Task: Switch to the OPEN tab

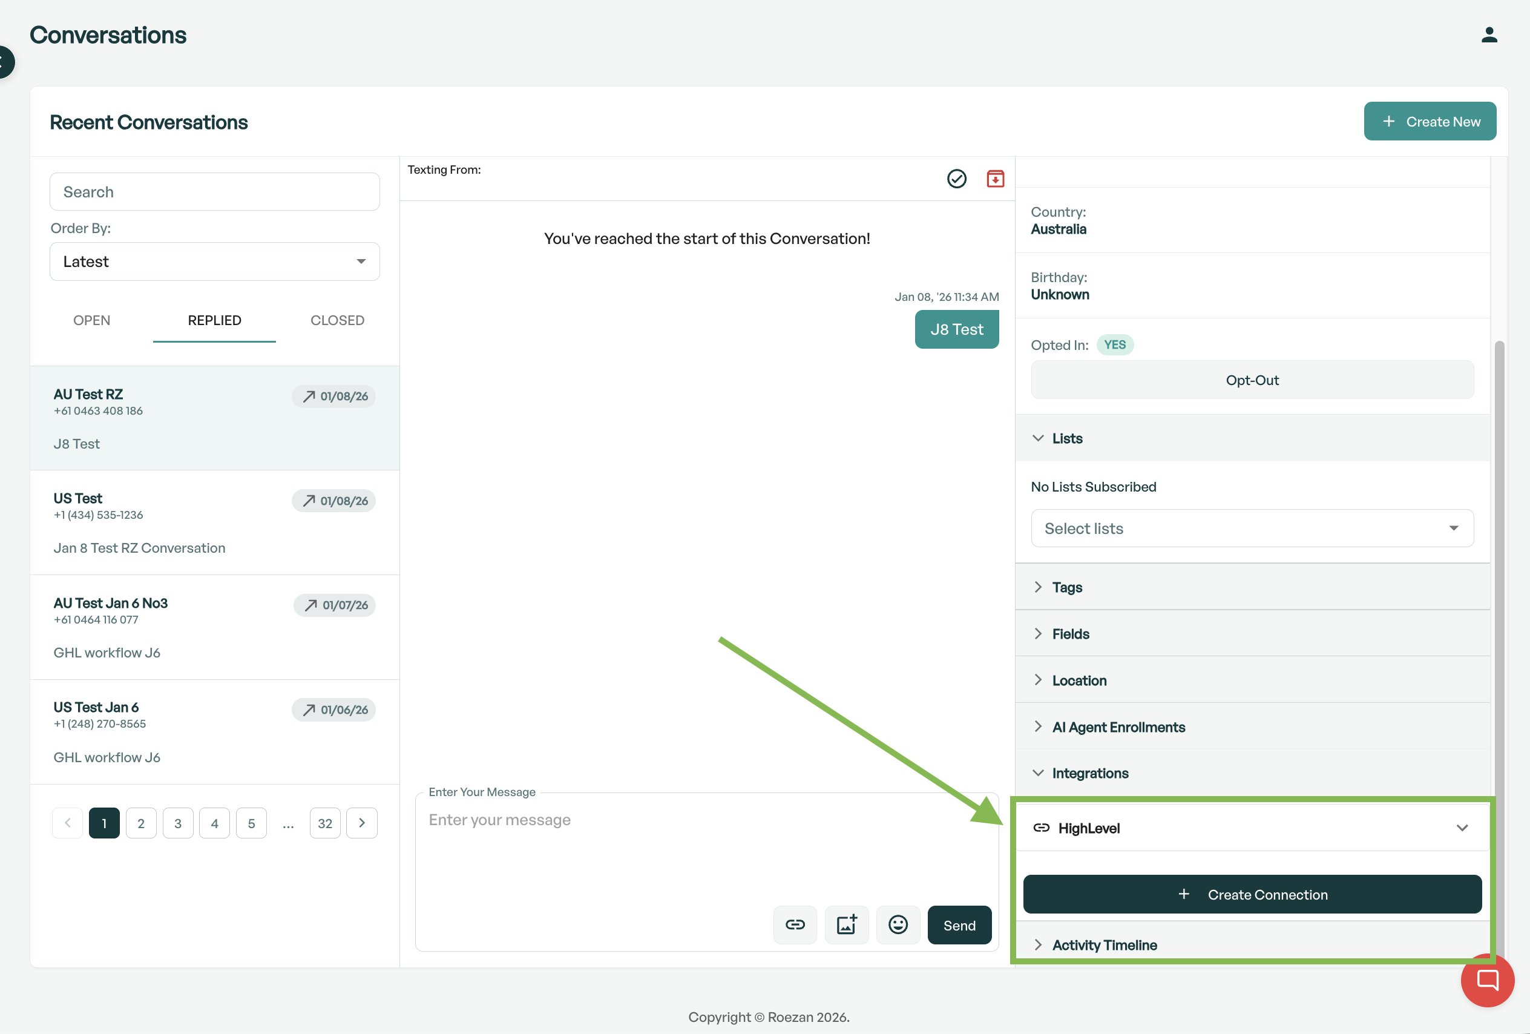Action: [91, 320]
